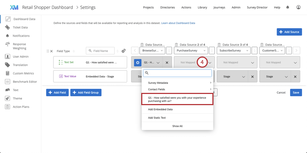Open Response Weighting in sidebar
The height and width of the screenshot is (153, 307).
coord(20,46)
